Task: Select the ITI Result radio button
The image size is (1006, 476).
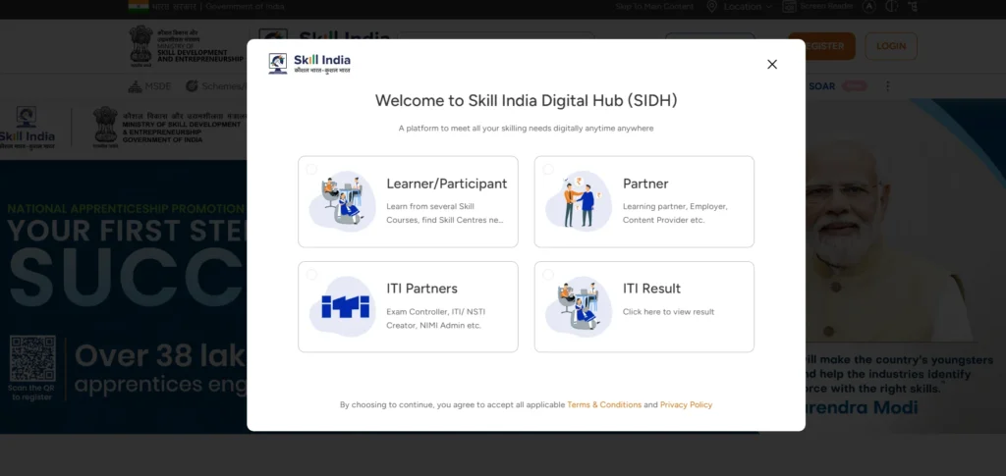Action: pos(548,274)
